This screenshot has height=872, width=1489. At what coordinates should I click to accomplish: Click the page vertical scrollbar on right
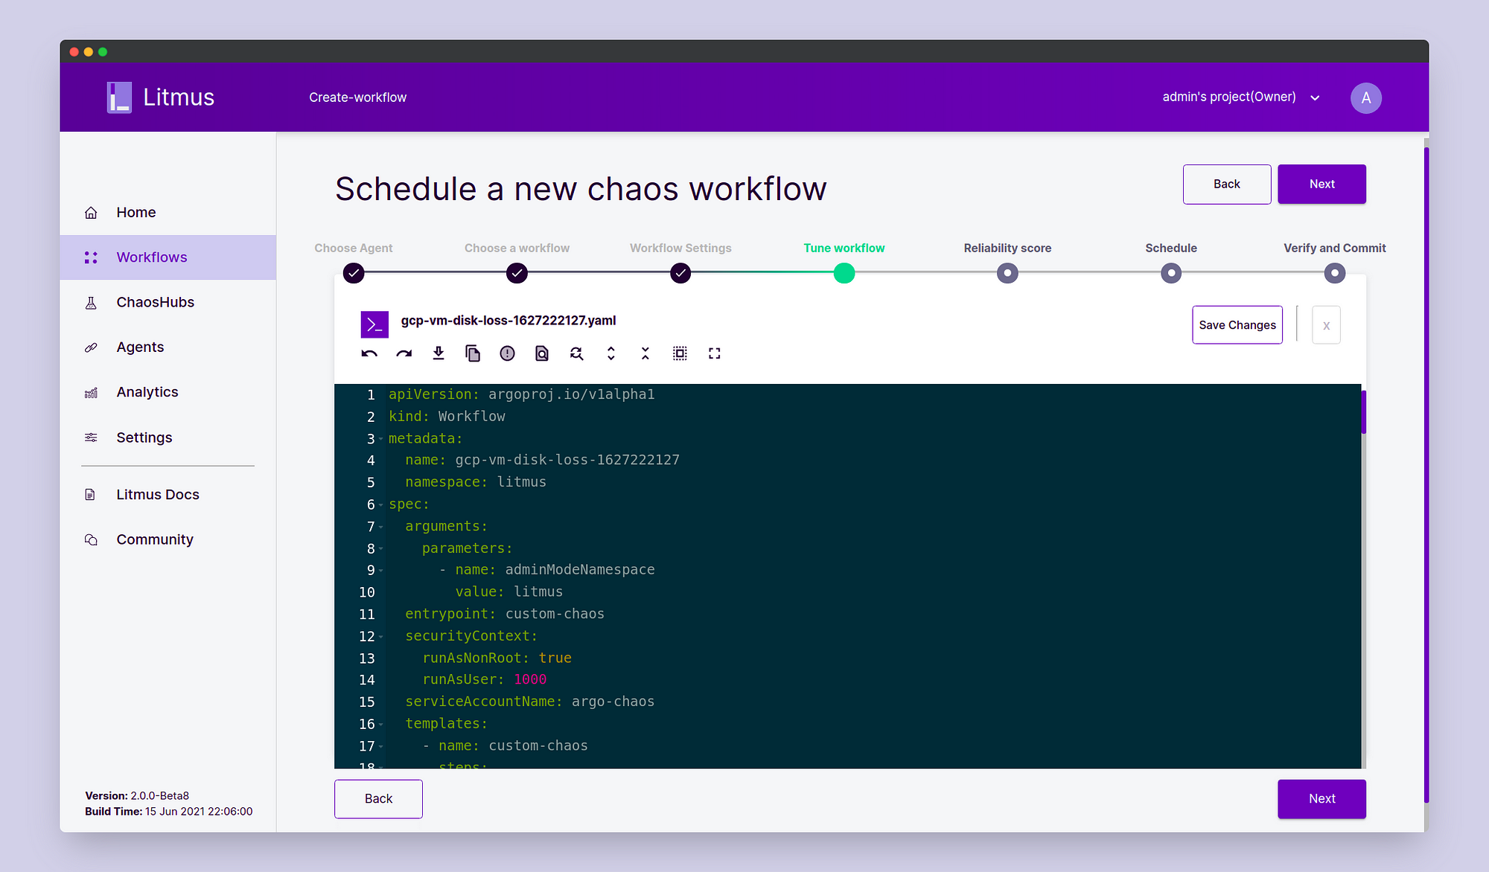[x=1426, y=475]
